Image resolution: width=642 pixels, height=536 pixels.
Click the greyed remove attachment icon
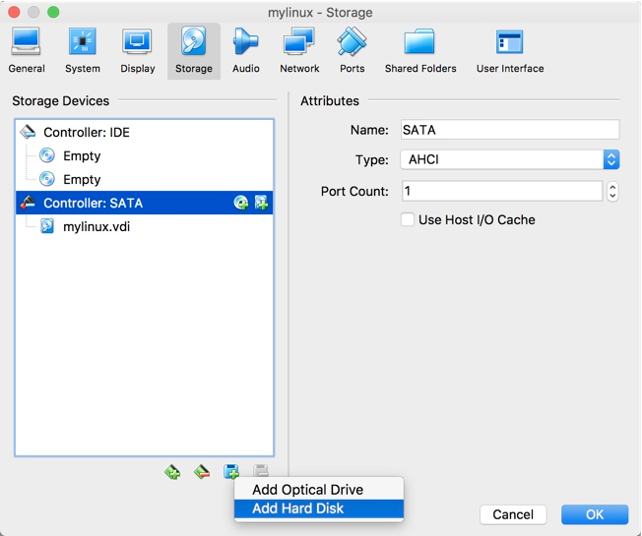(x=261, y=470)
